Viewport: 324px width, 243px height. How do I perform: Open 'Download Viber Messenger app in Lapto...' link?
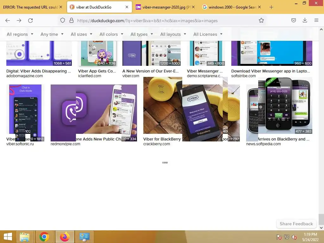pos(271,71)
